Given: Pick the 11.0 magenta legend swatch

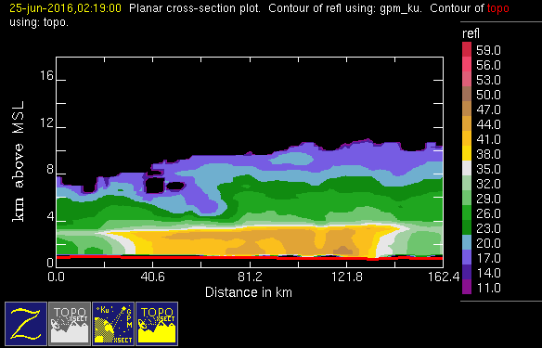Looking at the screenshot, I should tap(467, 287).
